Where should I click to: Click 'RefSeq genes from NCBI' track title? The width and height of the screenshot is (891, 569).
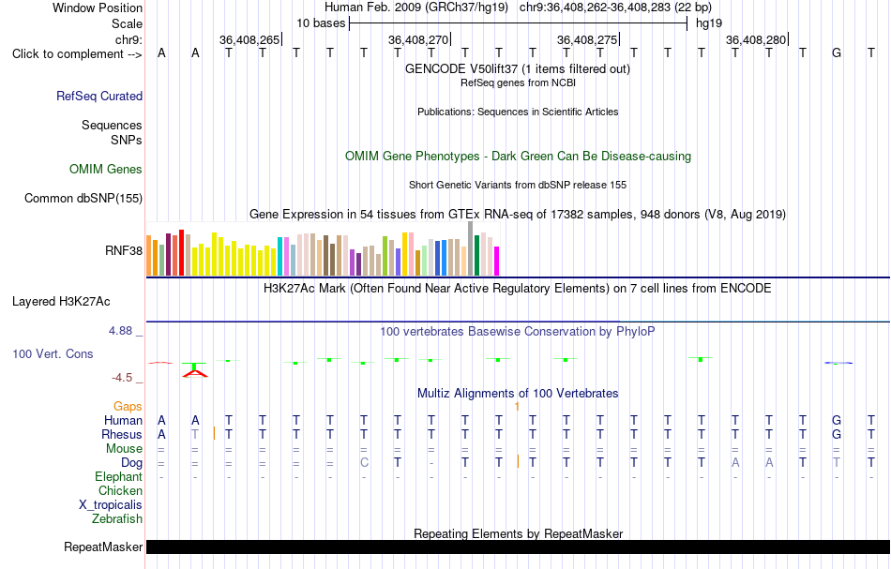click(519, 82)
